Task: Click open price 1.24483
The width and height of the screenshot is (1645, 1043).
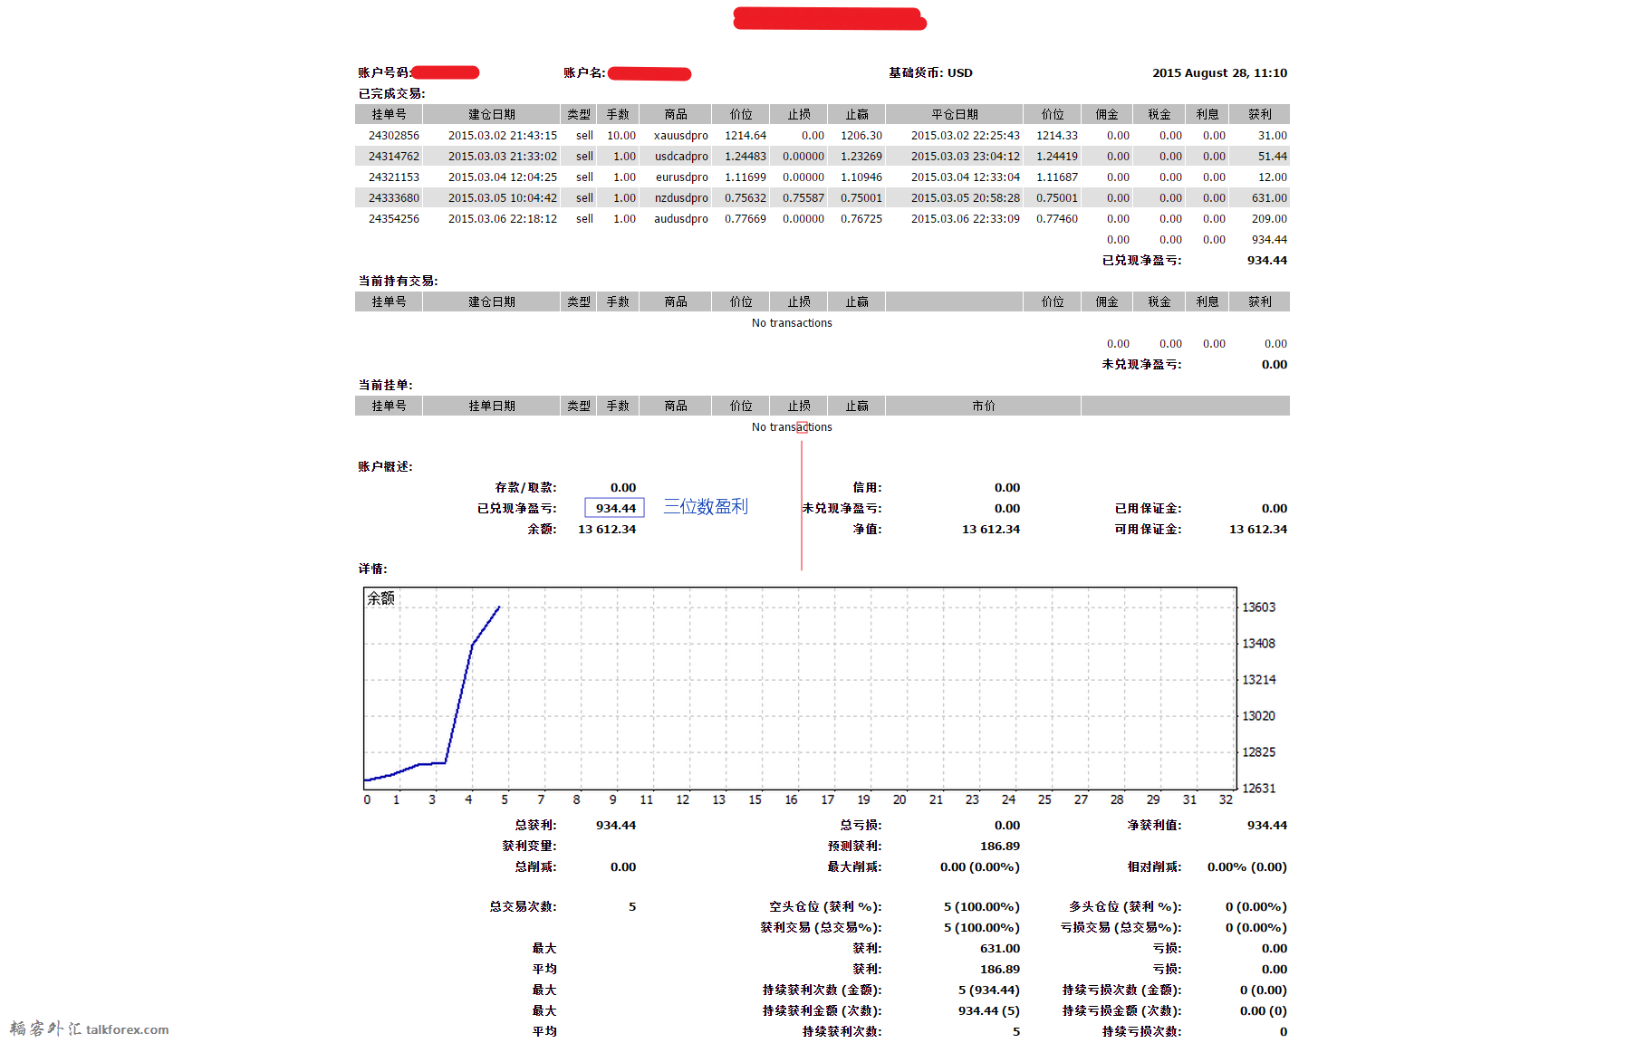Action: [745, 157]
